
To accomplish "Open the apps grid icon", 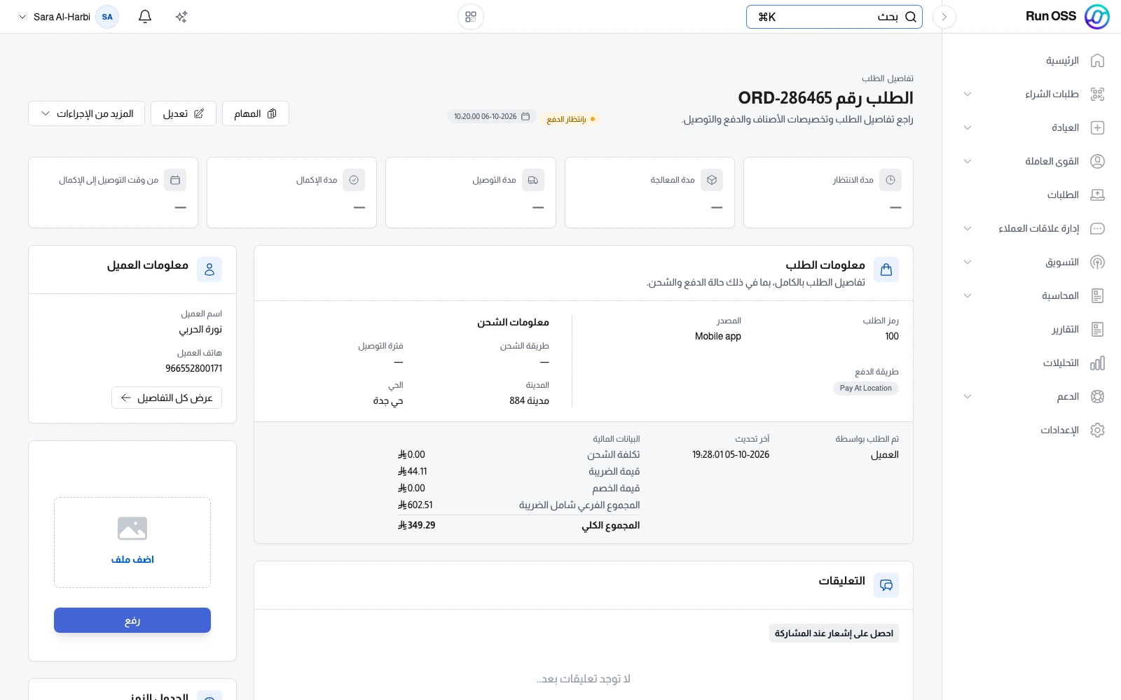I will point(471,17).
